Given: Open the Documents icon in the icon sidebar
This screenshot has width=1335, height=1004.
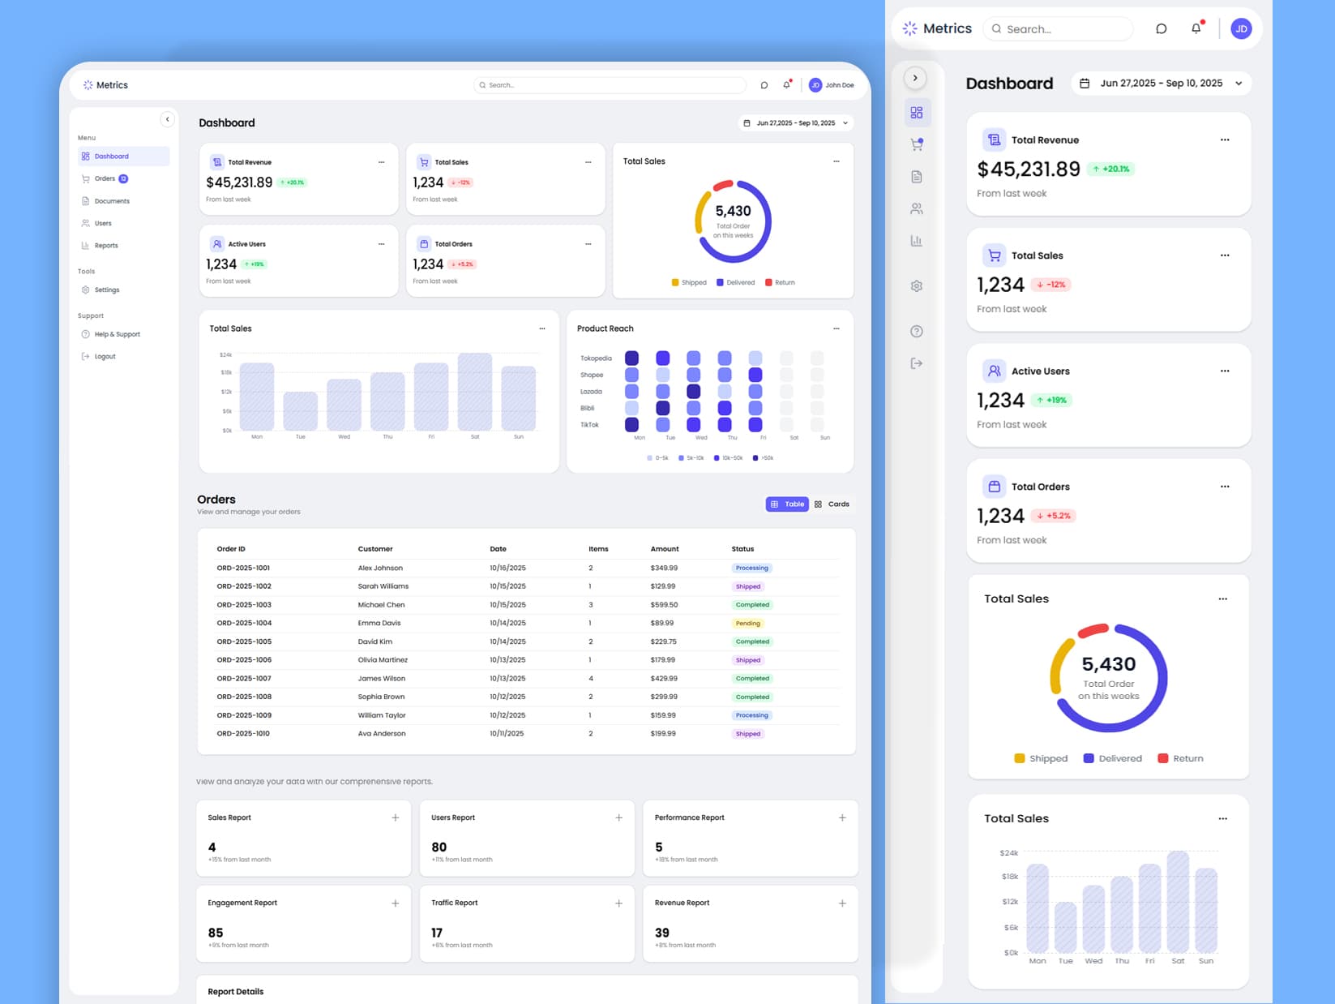Looking at the screenshot, I should coord(917,176).
